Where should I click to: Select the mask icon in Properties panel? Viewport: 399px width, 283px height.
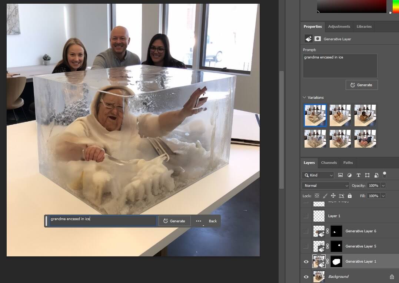point(317,38)
